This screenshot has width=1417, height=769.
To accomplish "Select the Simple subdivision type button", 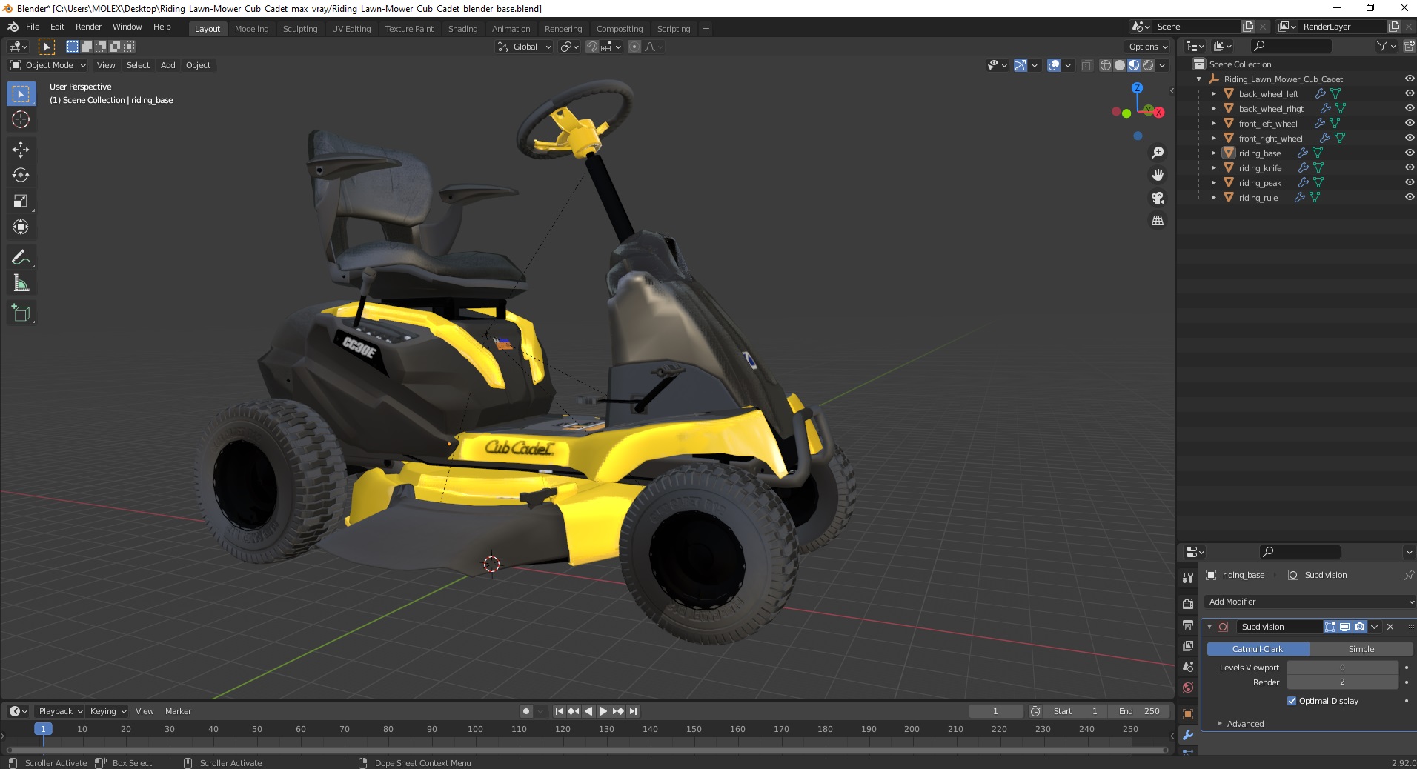I will tap(1361, 649).
